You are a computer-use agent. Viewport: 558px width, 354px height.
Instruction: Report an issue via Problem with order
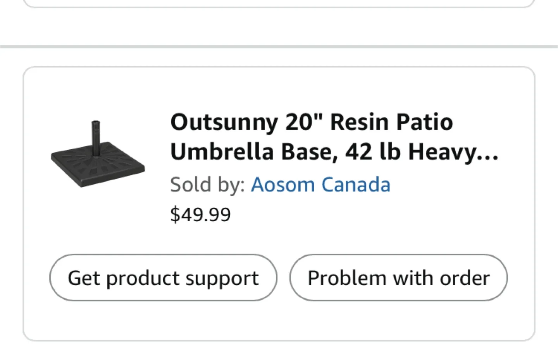pos(398,278)
